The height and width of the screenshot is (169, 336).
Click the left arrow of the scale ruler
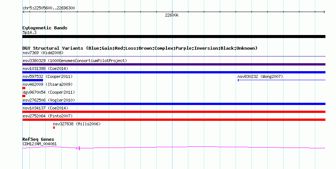tap(23, 12)
